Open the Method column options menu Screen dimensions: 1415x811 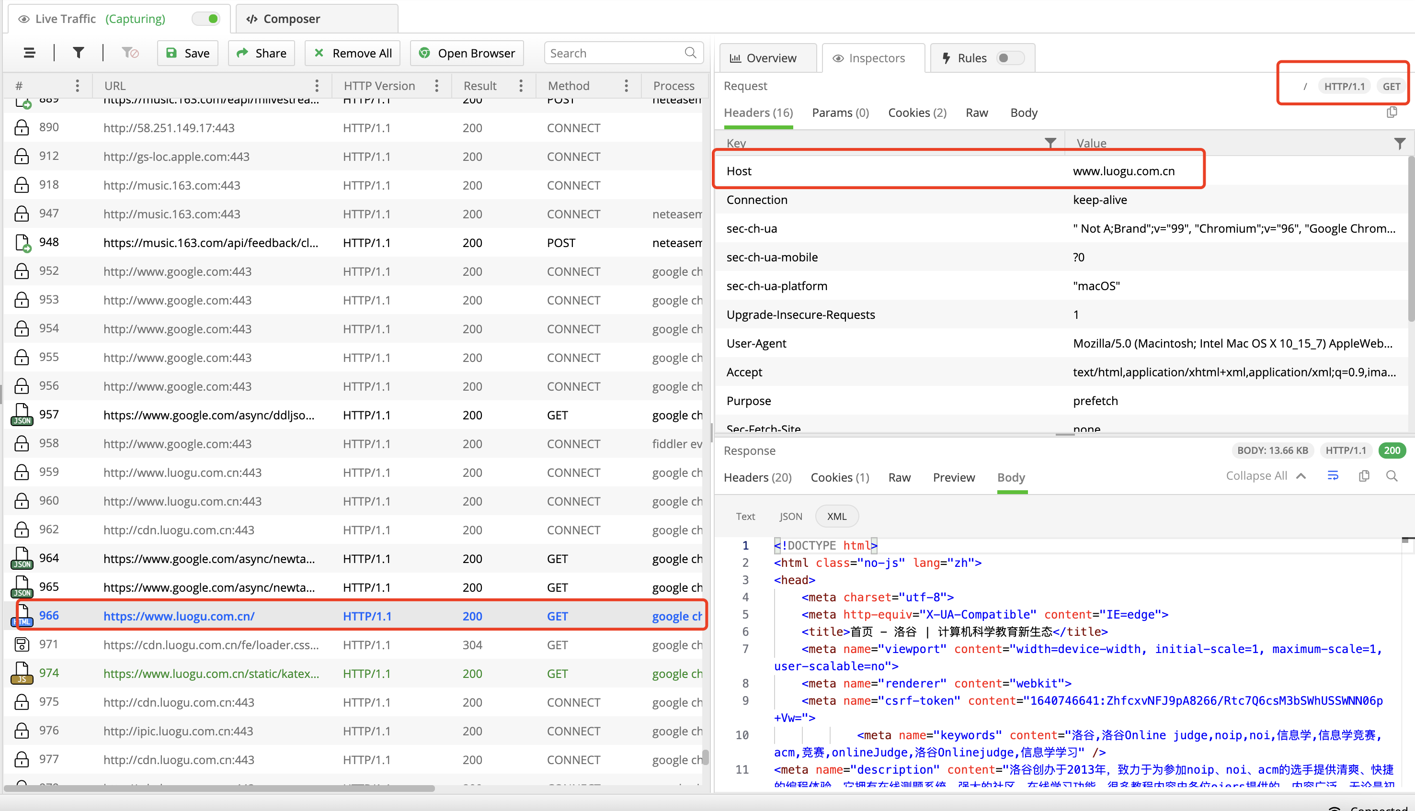[626, 86]
